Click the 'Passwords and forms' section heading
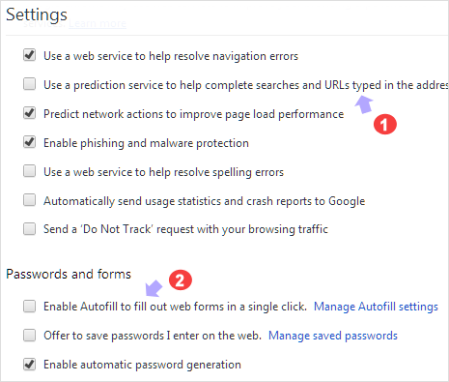This screenshot has width=449, height=382. click(x=69, y=274)
